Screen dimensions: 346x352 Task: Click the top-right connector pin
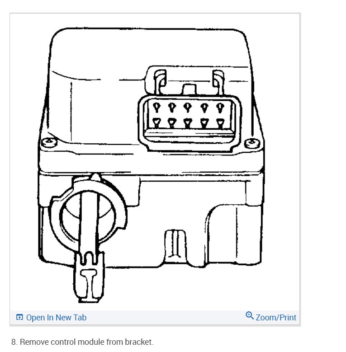coord(220,108)
